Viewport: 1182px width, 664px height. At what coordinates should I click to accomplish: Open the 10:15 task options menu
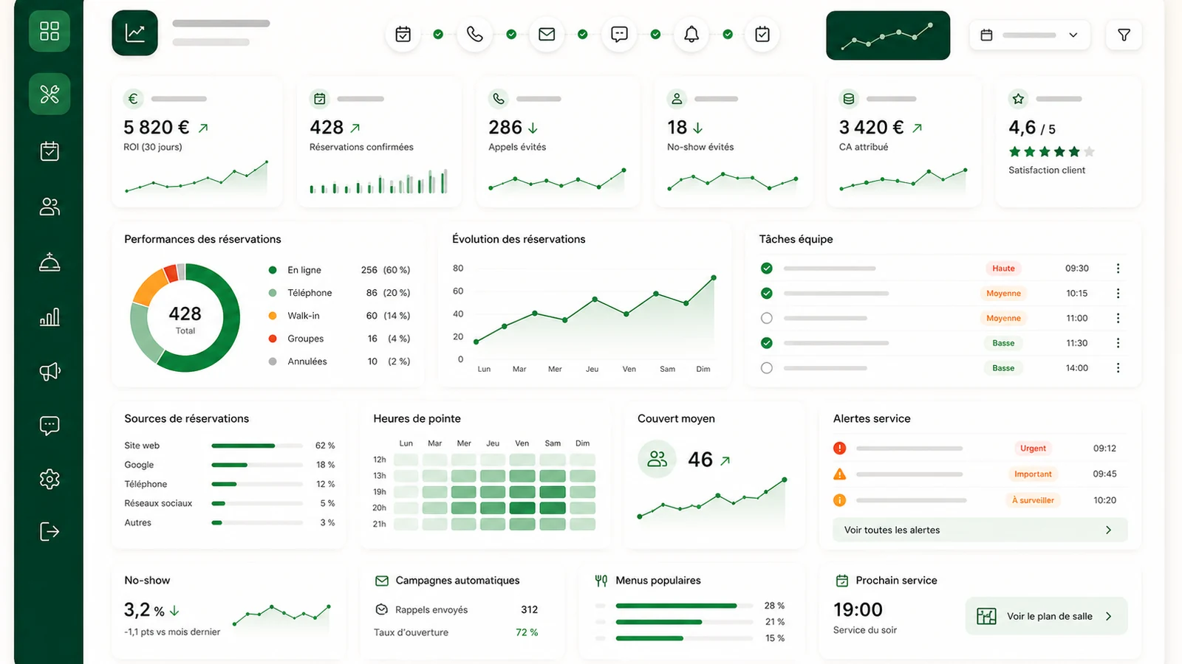tap(1118, 294)
